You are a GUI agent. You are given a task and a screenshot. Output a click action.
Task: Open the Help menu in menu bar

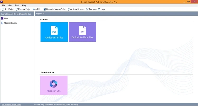point(24,6)
